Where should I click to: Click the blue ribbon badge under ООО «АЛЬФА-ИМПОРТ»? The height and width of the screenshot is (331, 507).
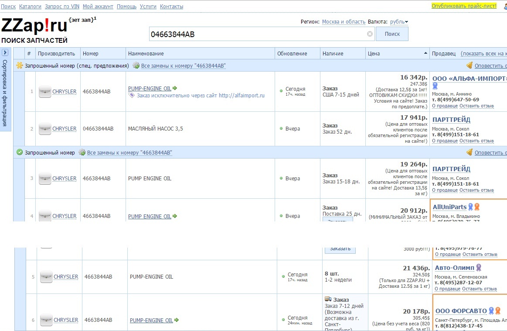click(x=435, y=86)
